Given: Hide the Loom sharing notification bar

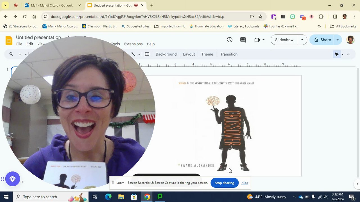Looking at the screenshot, I should [244, 183].
